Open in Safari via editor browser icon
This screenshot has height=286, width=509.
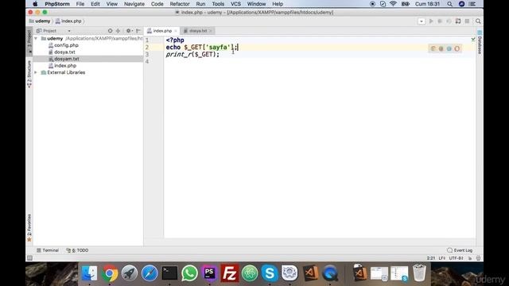click(x=449, y=48)
